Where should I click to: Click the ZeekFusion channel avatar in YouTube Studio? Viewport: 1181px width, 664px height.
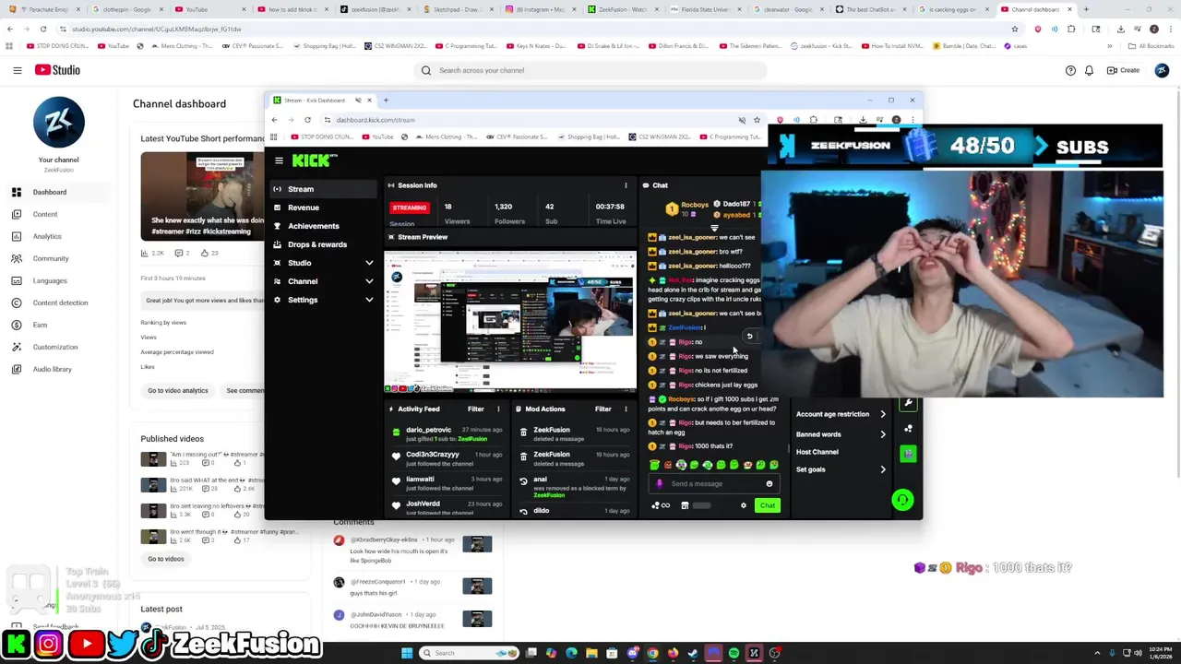click(x=58, y=122)
